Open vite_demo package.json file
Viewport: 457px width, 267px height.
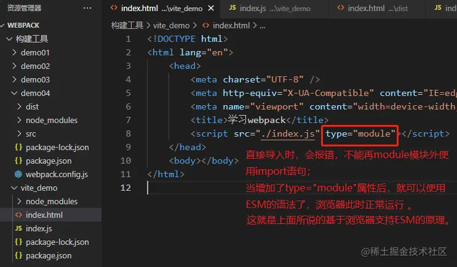pyautogui.click(x=49, y=255)
